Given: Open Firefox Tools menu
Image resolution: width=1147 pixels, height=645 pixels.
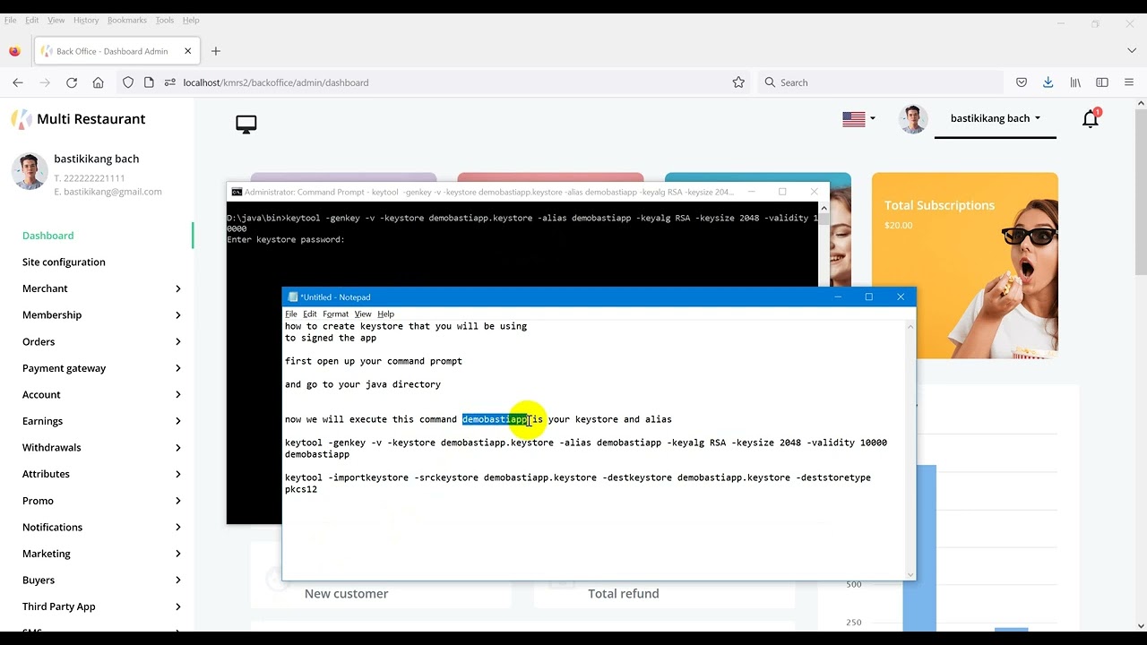Looking at the screenshot, I should pyautogui.click(x=165, y=20).
